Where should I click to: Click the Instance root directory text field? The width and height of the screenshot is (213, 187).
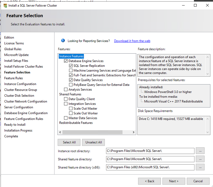pyautogui.click(x=150, y=151)
